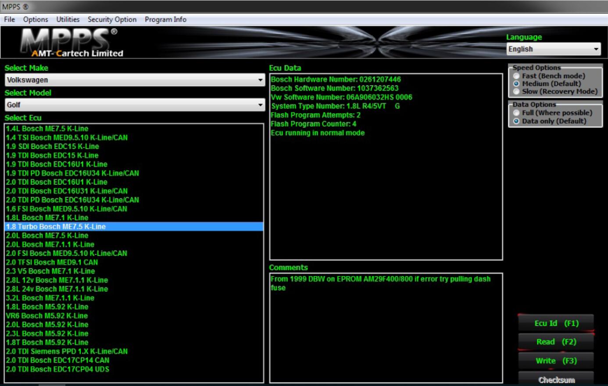
Task: Select highlighted 1.8 Turbo Bosch ME7.5 K-Line
Action: coord(134,227)
